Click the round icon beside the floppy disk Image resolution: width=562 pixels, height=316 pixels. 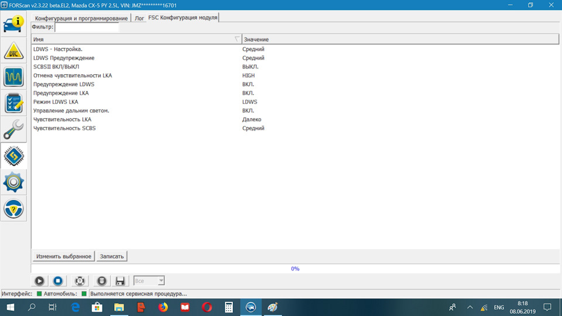click(x=102, y=281)
